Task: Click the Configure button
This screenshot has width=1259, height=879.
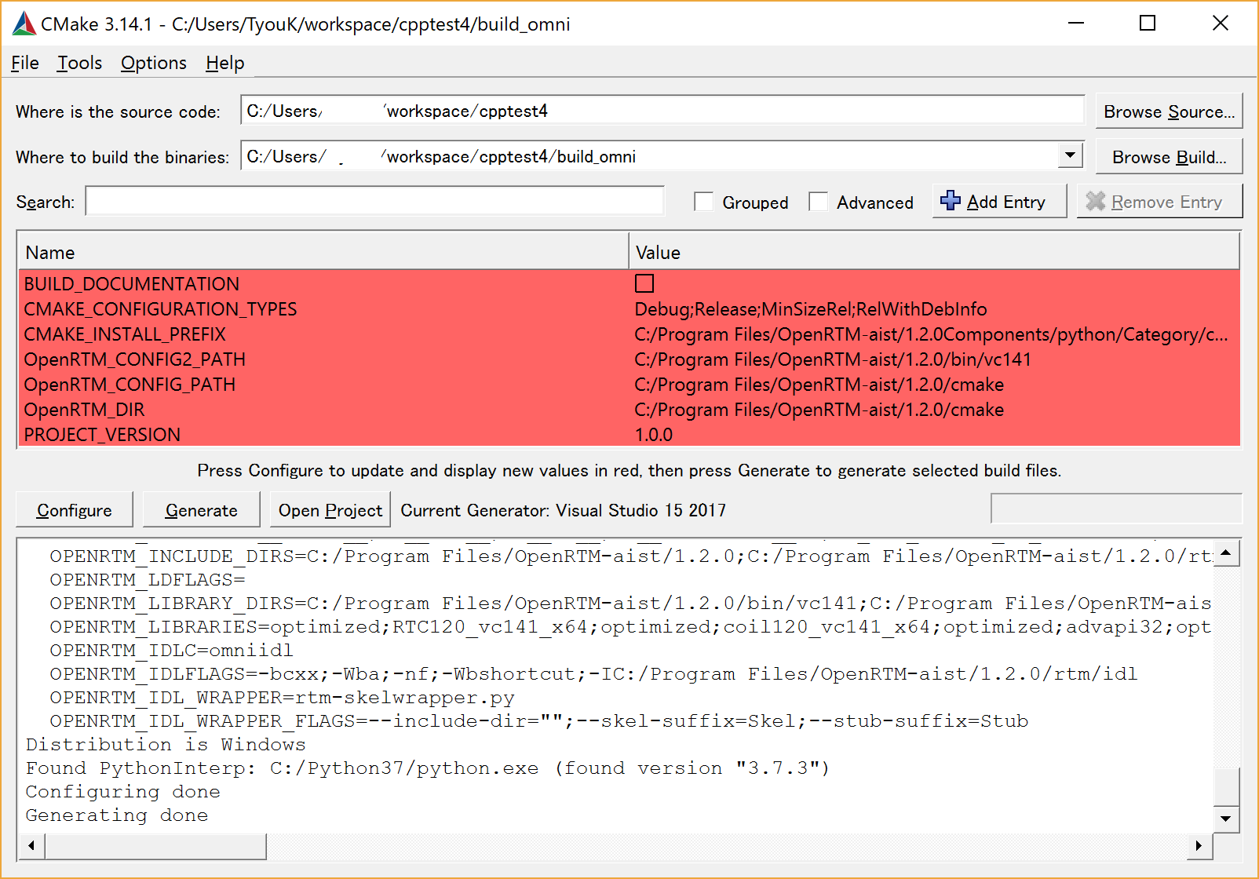Action: (x=75, y=510)
